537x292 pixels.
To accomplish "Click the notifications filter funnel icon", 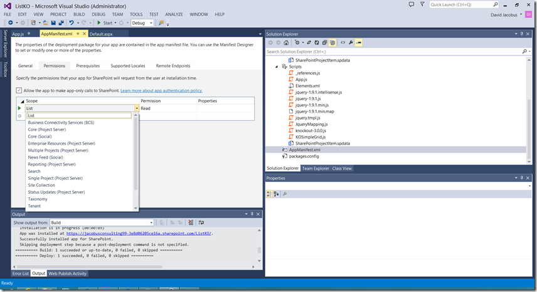I will [x=422, y=4].
